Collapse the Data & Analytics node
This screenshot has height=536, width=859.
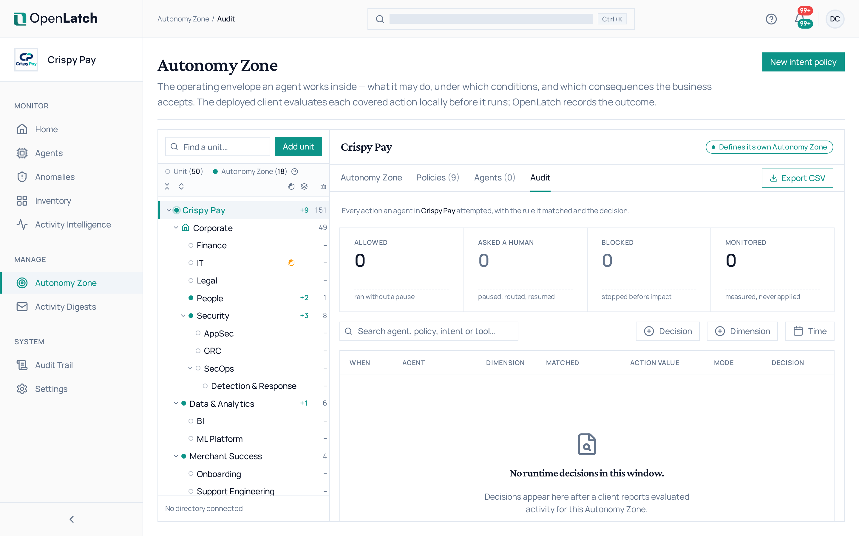click(x=176, y=403)
